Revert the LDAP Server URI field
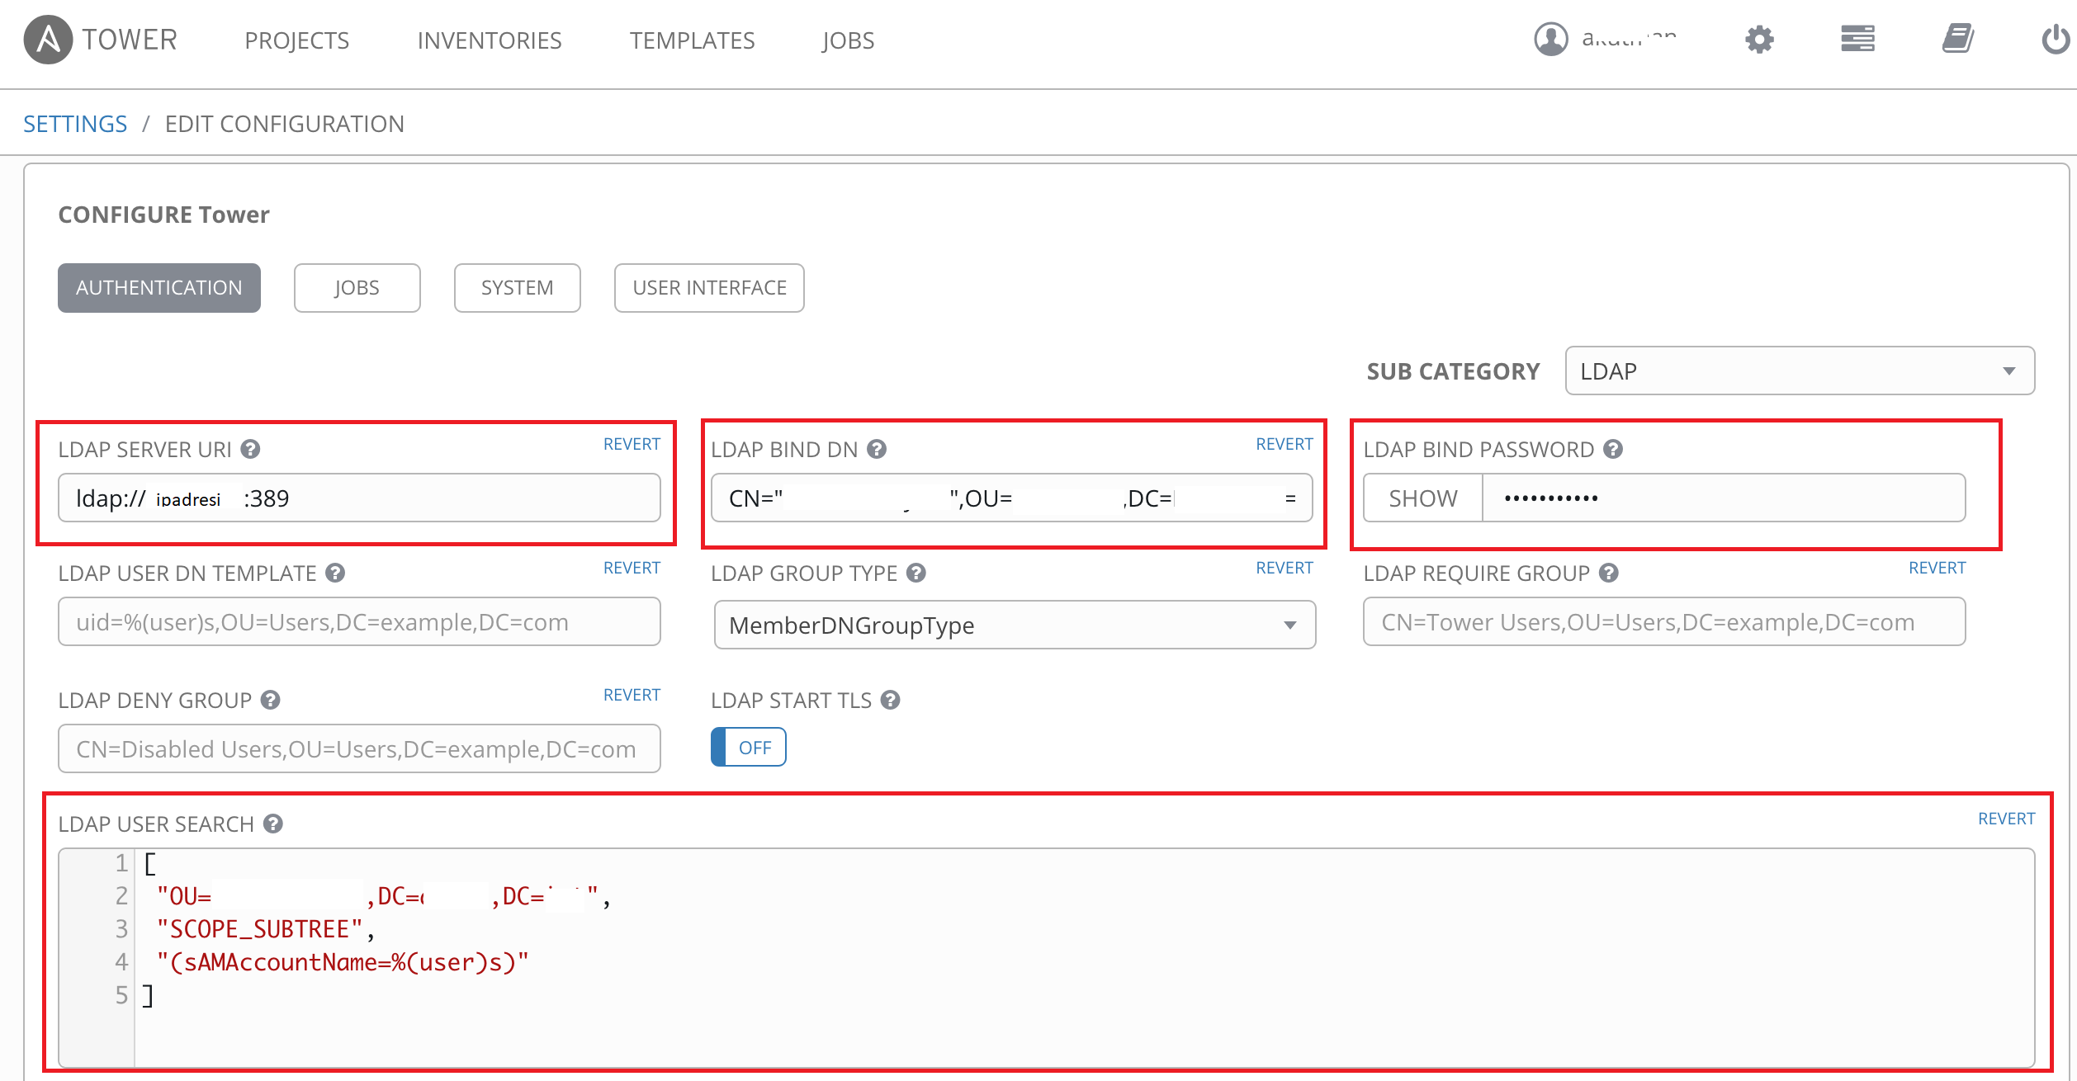 [632, 444]
